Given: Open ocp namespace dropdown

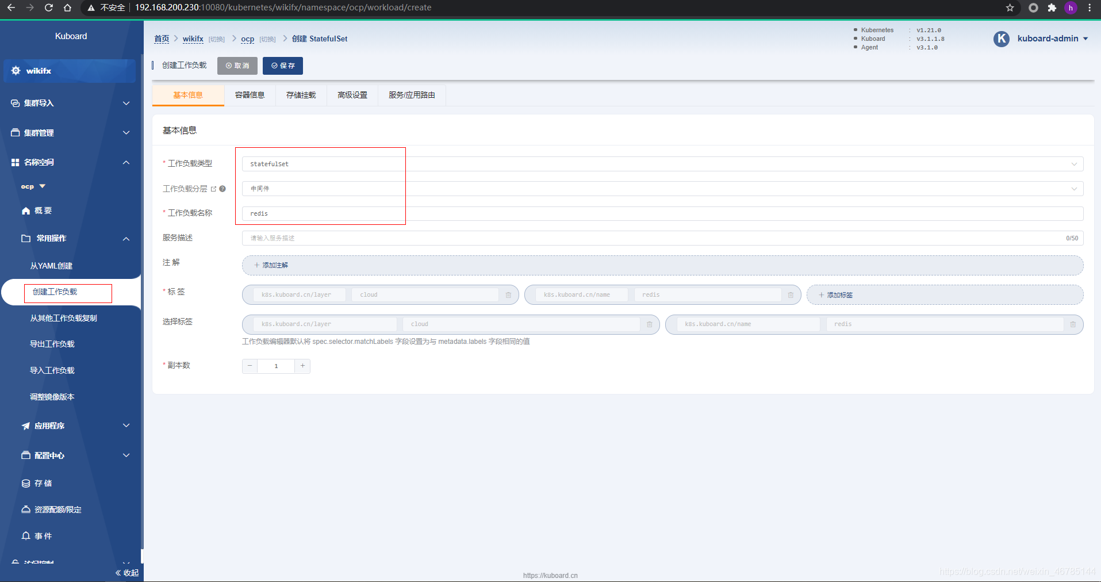Looking at the screenshot, I should pyautogui.click(x=33, y=186).
